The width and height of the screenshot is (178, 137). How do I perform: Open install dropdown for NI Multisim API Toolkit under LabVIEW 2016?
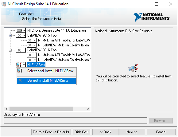(x=32, y=55)
